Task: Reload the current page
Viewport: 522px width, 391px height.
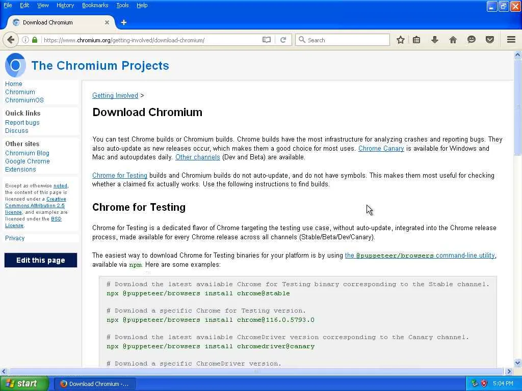Action: [x=283, y=40]
